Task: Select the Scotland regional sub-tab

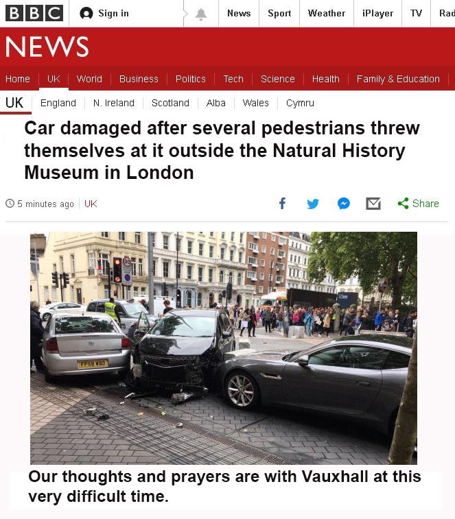Action: coord(170,103)
